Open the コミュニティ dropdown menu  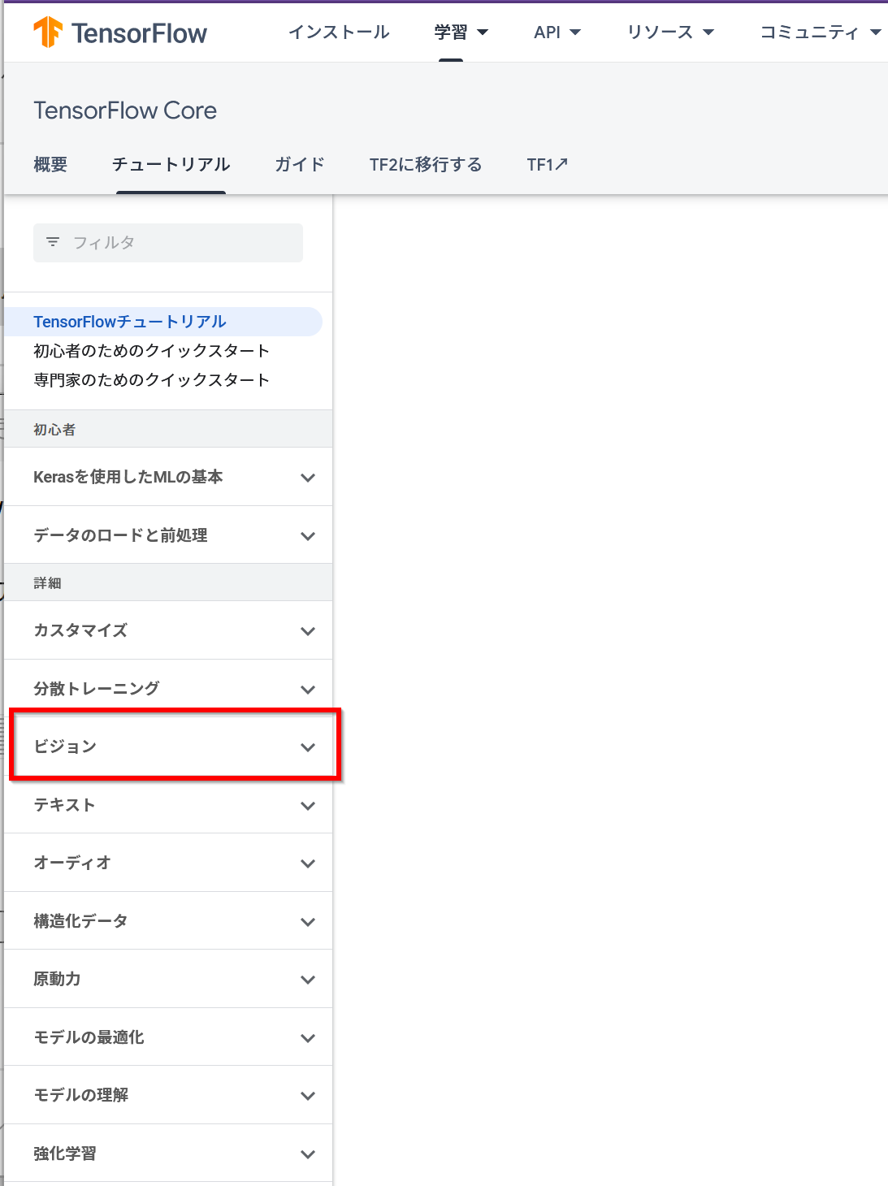(x=820, y=32)
